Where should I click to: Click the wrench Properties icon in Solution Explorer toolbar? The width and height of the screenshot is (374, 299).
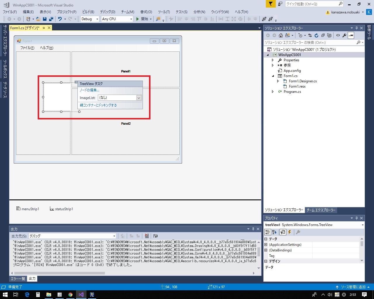pyautogui.click(x=344, y=35)
